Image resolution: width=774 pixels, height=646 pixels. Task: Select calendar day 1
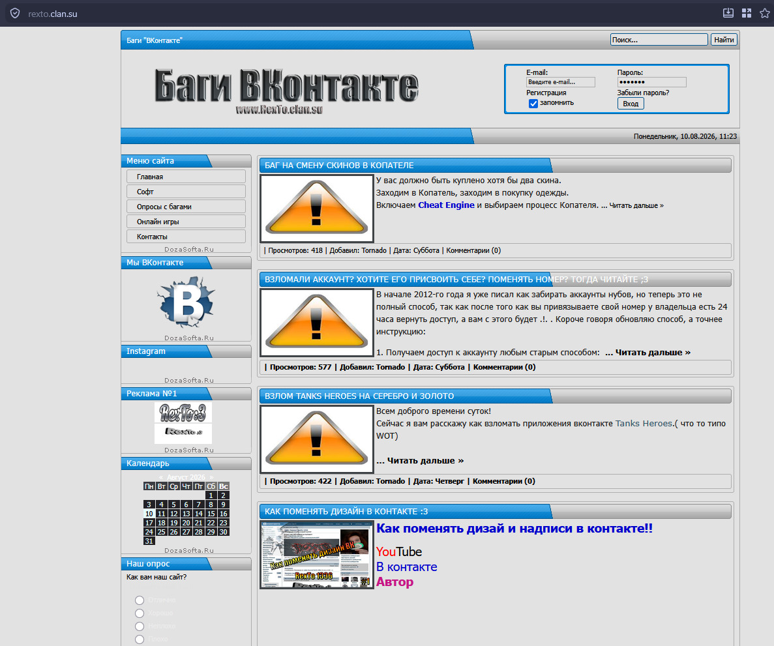pyautogui.click(x=211, y=495)
